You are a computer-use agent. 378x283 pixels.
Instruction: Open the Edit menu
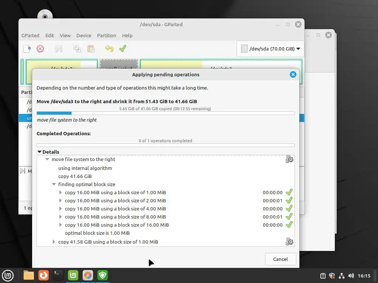pyautogui.click(x=50, y=36)
